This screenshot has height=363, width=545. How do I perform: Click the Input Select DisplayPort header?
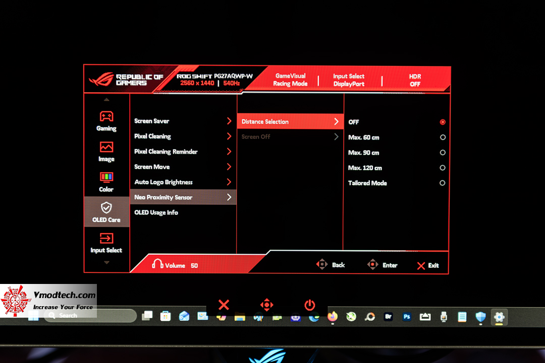point(349,80)
